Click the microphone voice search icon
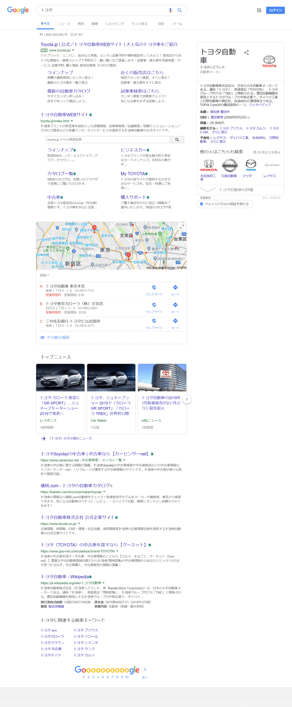 point(170,10)
